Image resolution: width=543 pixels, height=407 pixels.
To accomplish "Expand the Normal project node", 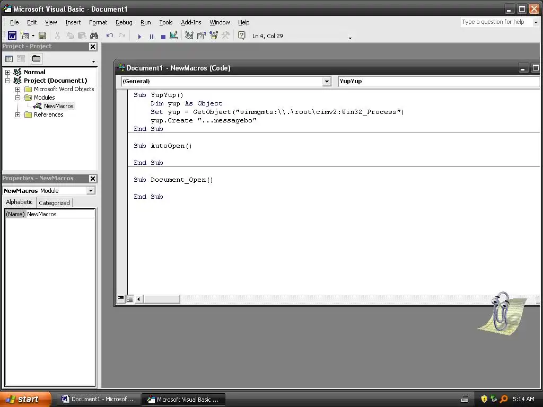I will [x=7, y=72].
